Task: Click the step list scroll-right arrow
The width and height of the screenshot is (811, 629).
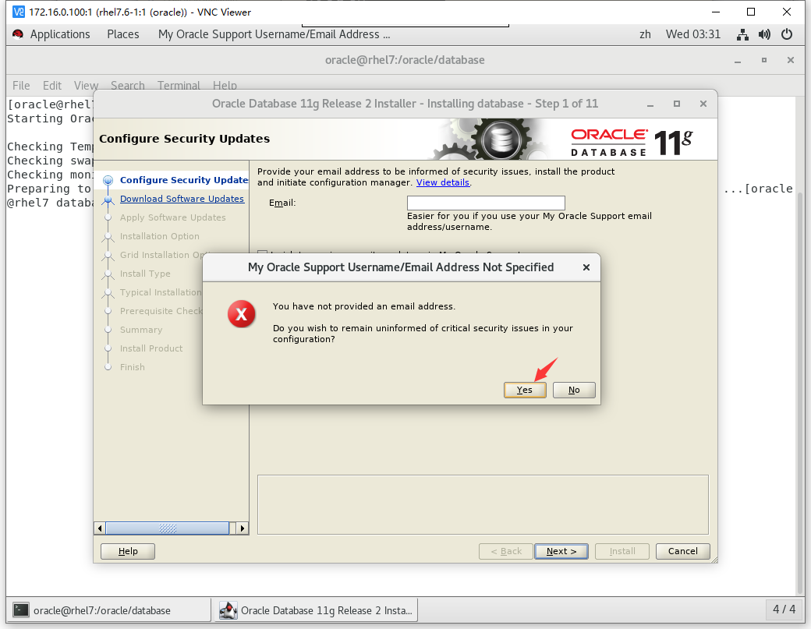Action: 242,528
